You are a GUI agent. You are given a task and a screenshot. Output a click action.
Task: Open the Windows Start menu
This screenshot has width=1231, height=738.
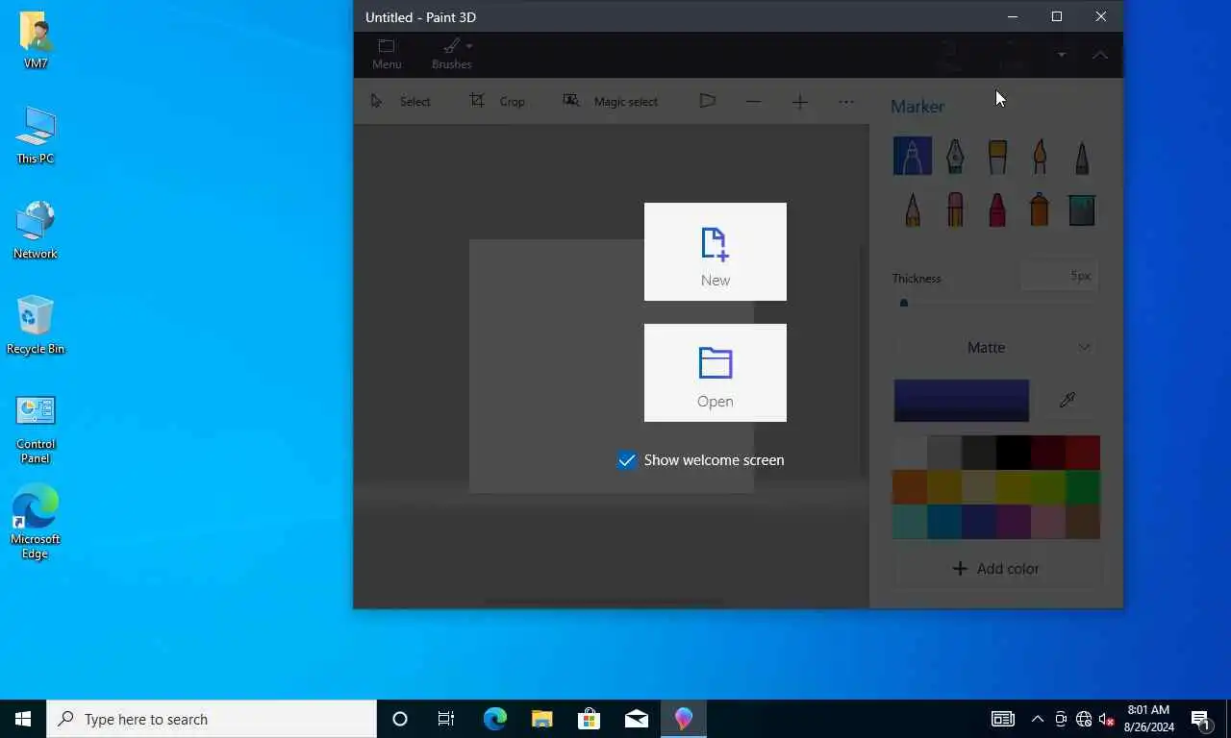pos(23,719)
